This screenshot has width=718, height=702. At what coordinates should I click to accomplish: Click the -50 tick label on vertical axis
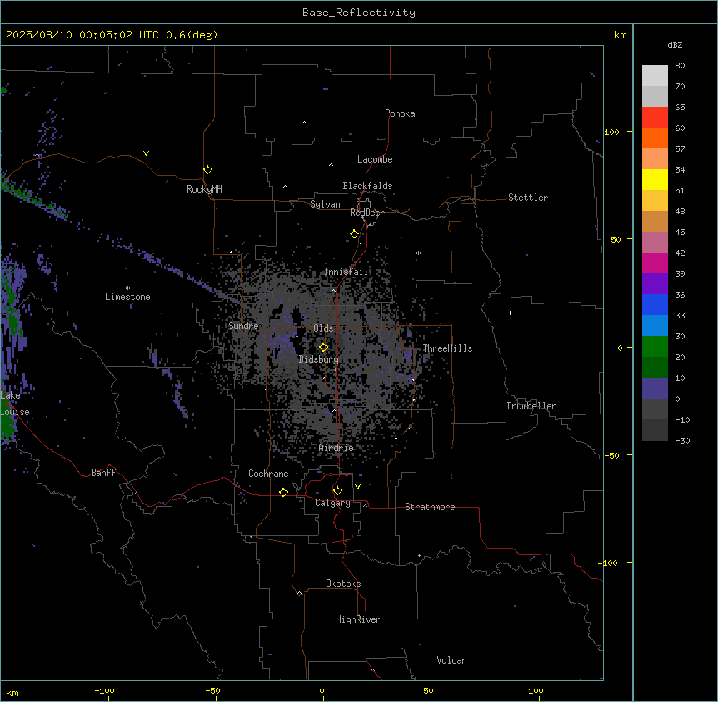(x=611, y=455)
